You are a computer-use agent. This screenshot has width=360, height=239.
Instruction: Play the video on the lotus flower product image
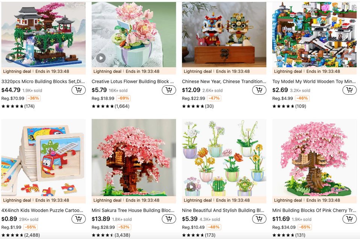[x=101, y=58]
